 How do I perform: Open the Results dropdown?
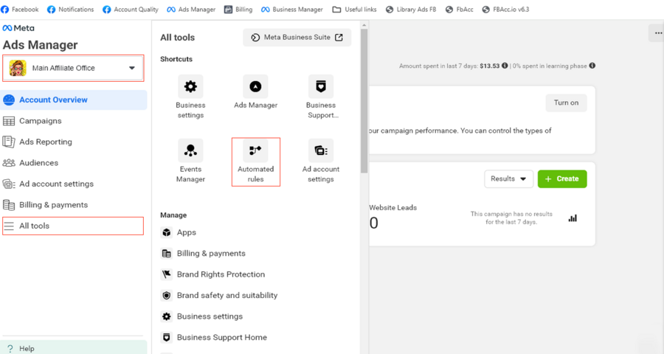(508, 179)
